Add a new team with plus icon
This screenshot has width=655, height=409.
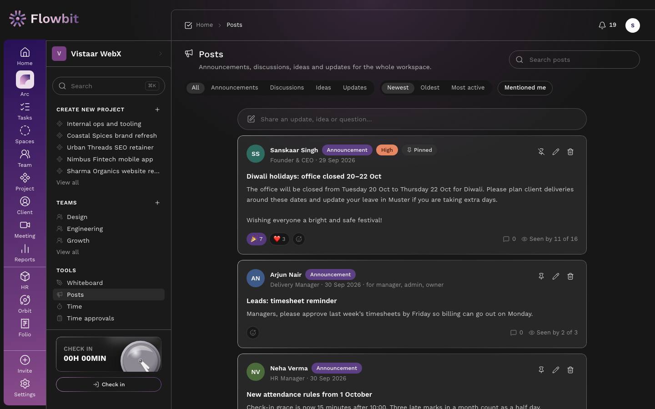(157, 203)
